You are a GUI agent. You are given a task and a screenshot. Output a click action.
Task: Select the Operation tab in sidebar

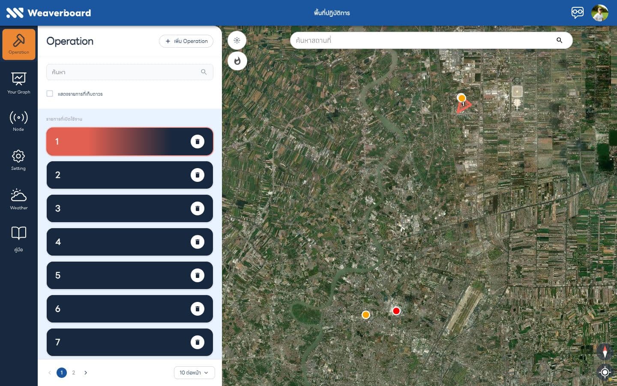[19, 44]
